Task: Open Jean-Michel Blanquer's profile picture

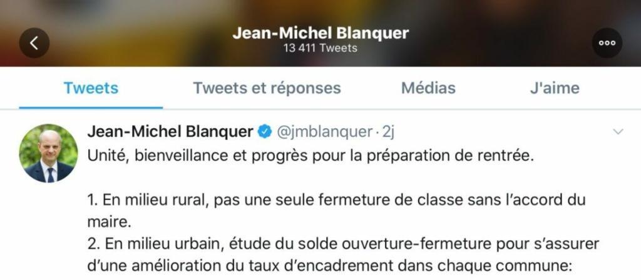Action: coord(48,153)
